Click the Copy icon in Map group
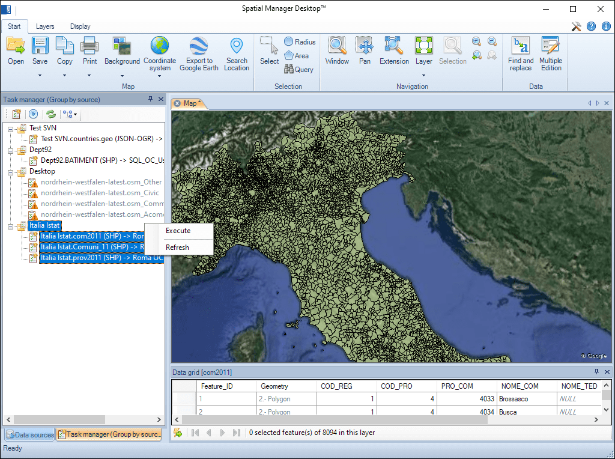The image size is (615, 459). point(64,46)
